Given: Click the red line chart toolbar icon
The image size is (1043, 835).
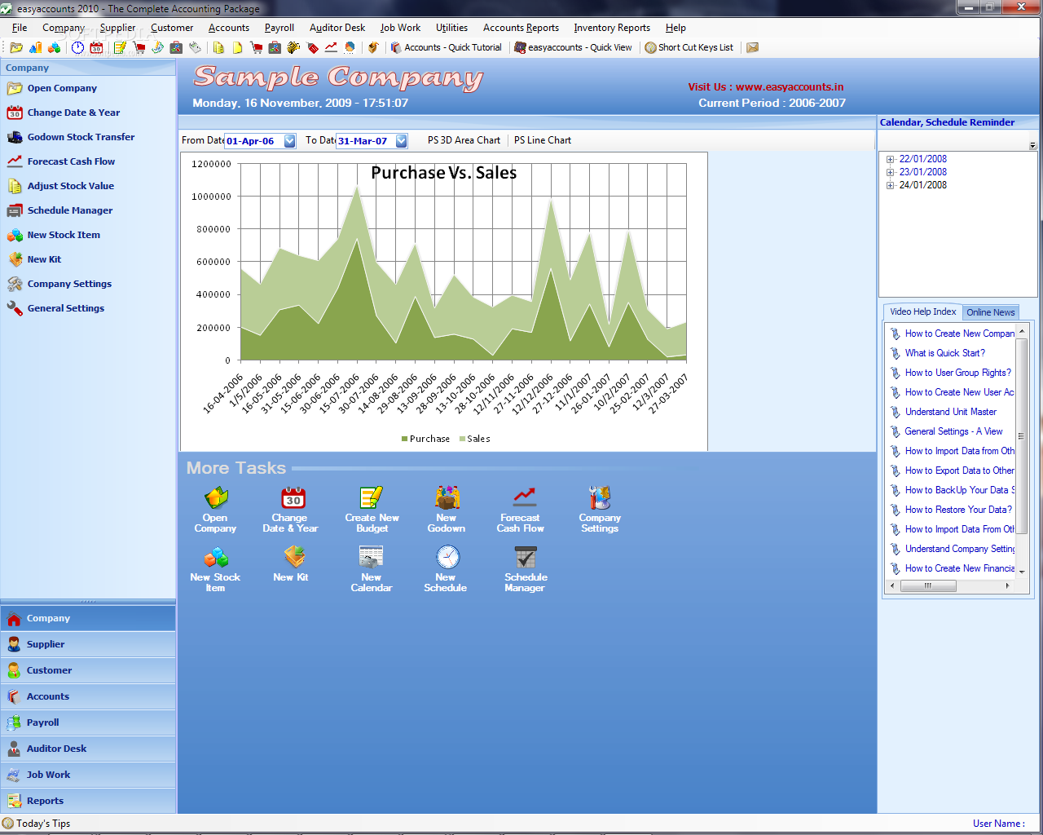Looking at the screenshot, I should [331, 47].
